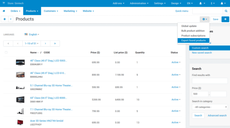Viewport: 230px width, 128px height.
Task: Click the shopping cart storefront icon
Action: (4, 3)
